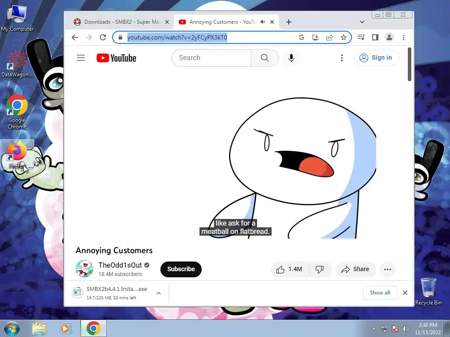Click the page vertical scrollbar thumb
Screen dimensions: 450x337
(410, 64)
